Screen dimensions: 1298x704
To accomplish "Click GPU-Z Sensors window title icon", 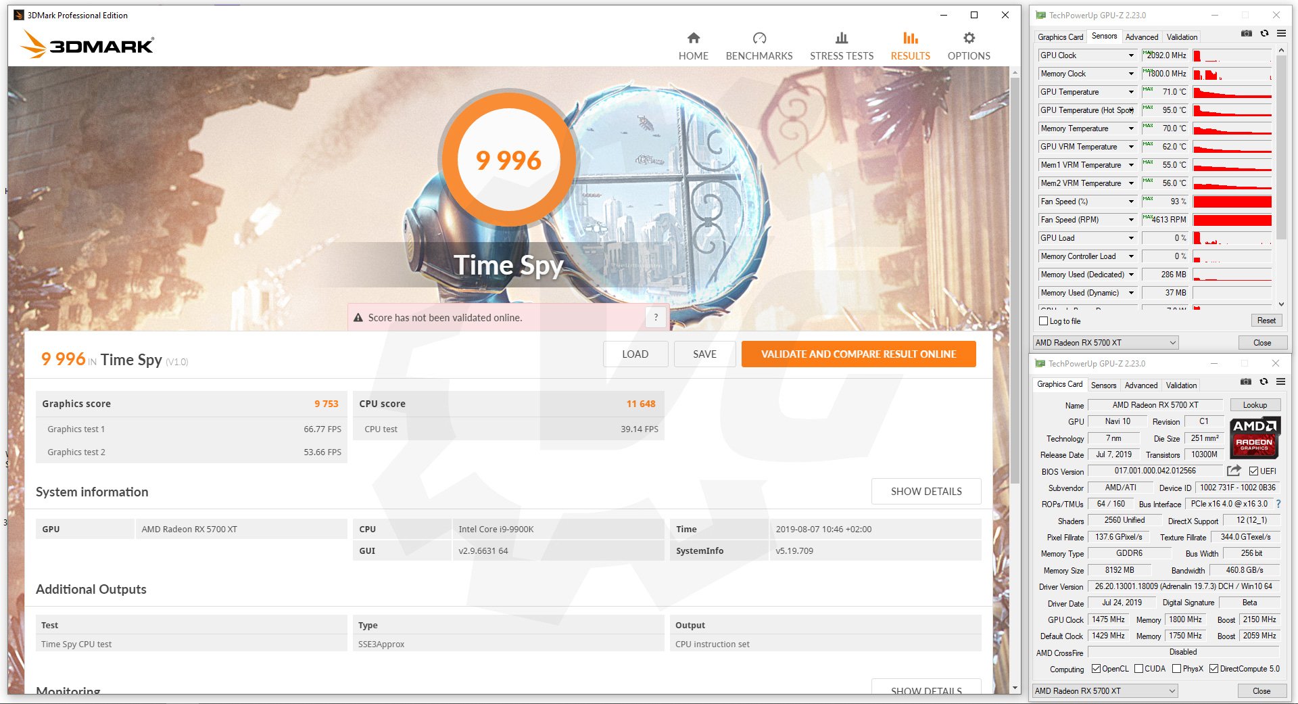I will coord(1041,15).
